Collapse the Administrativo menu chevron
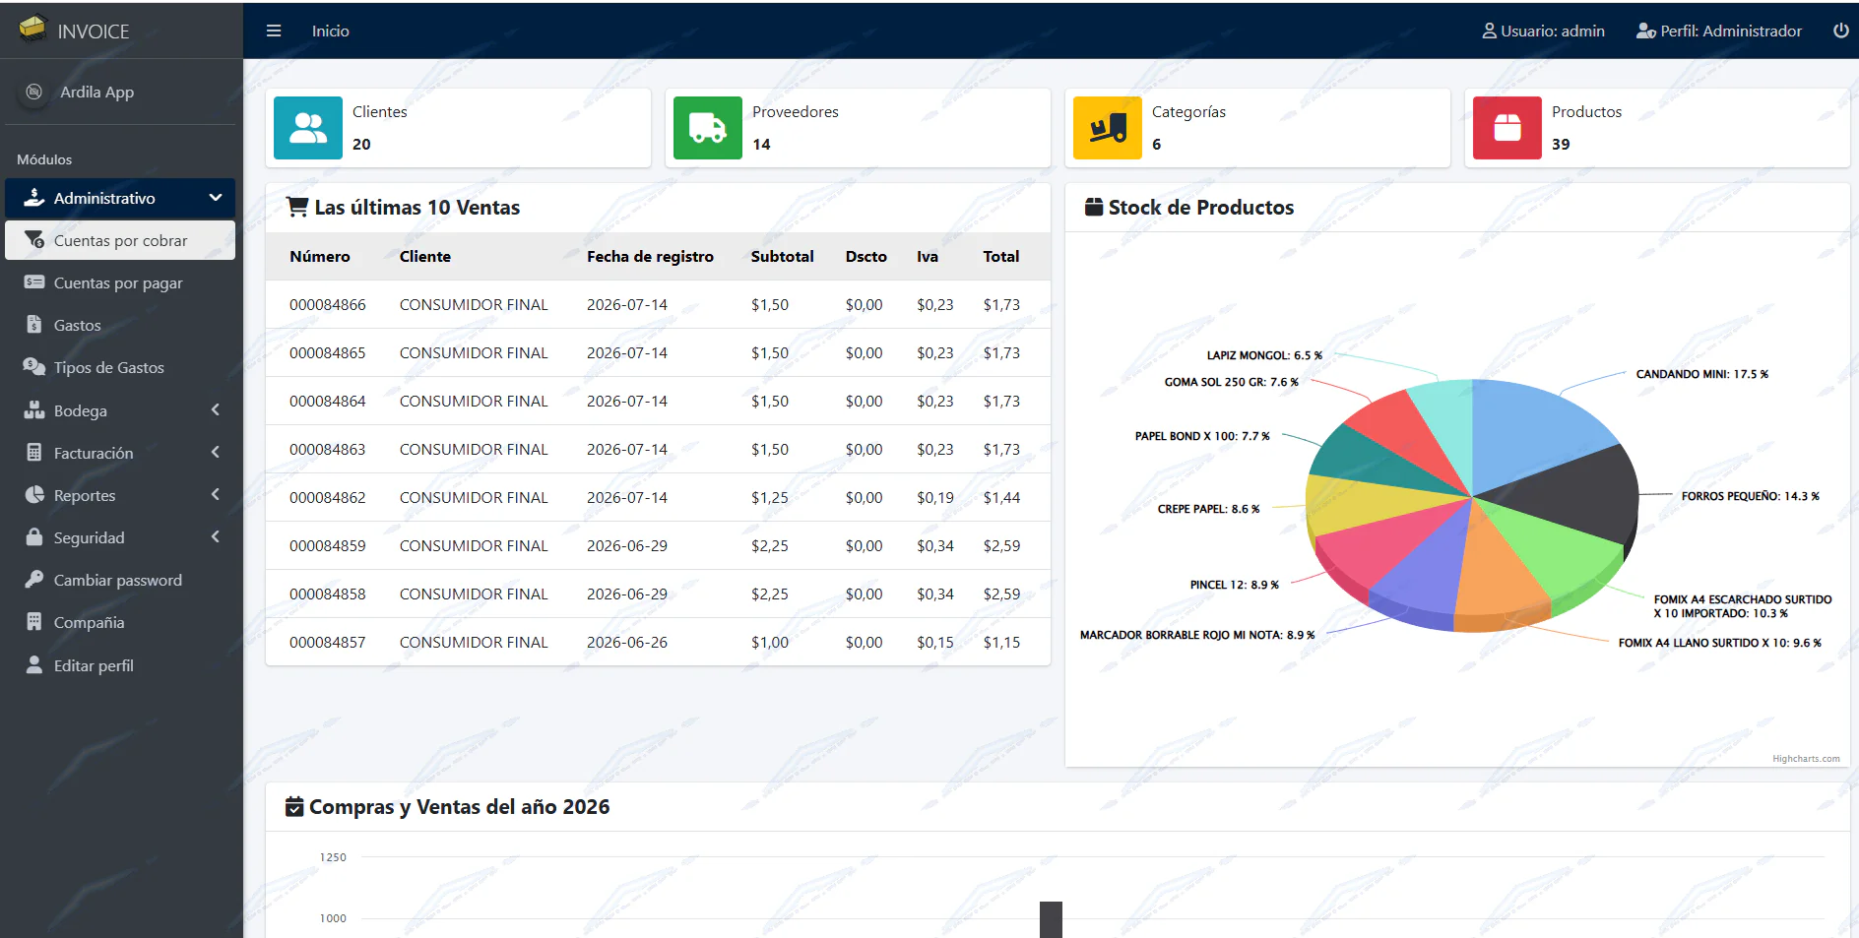1859x938 pixels. click(x=216, y=198)
